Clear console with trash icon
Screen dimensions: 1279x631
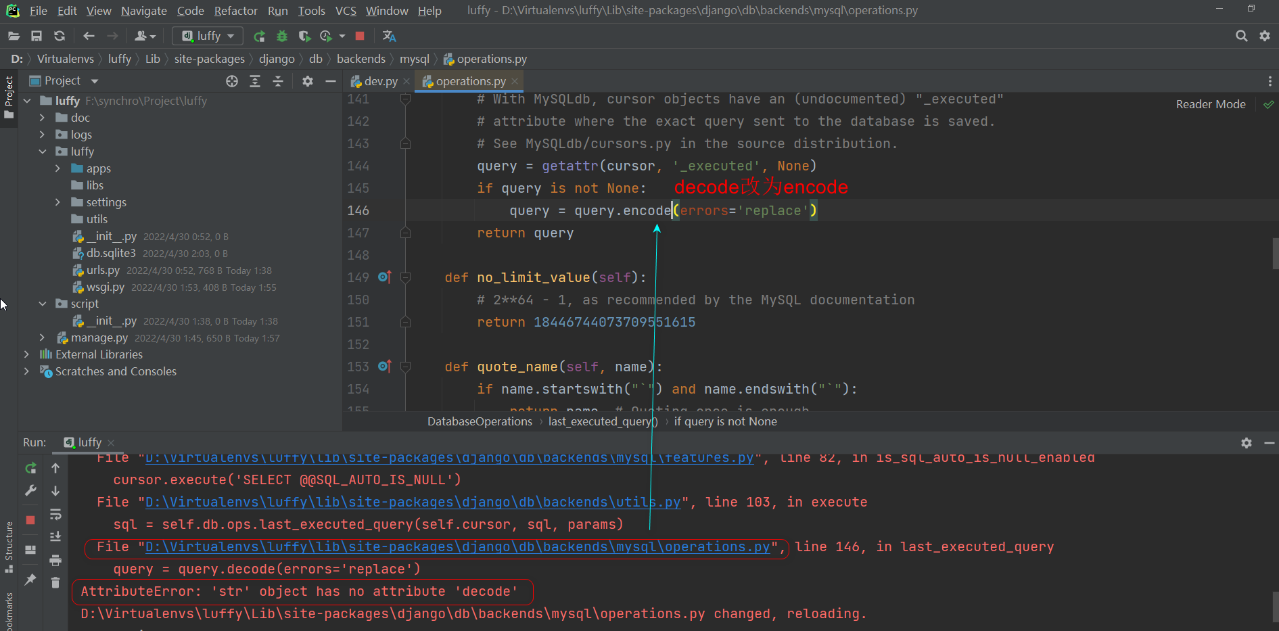[x=55, y=582]
